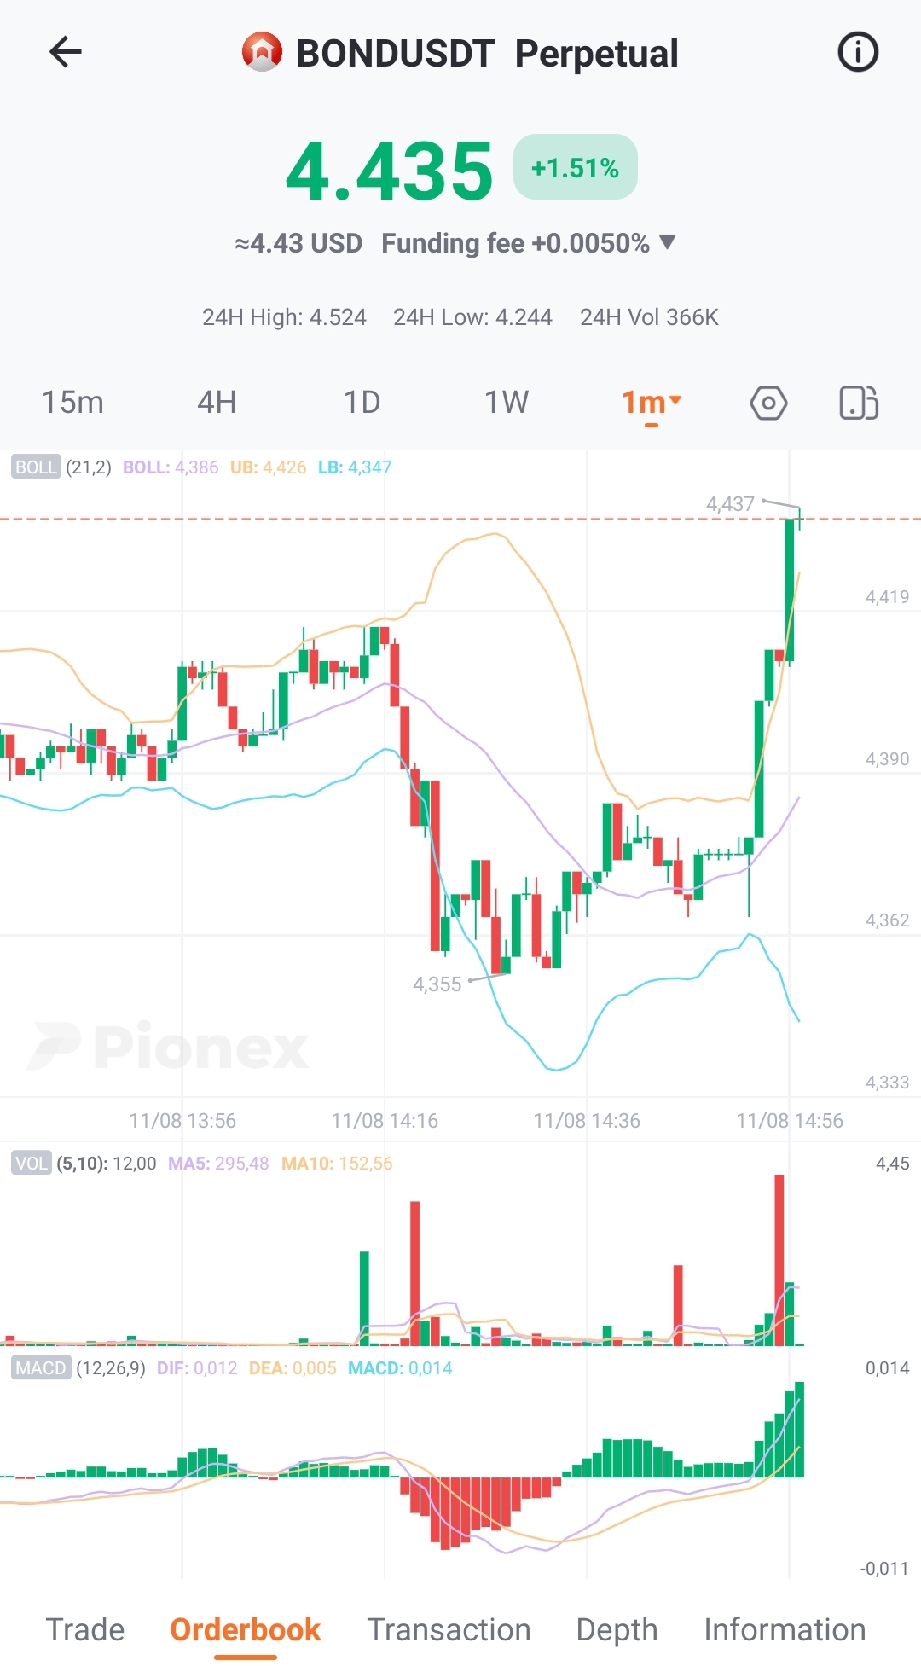Tap the 4,437 high price marker
Viewport: 921px width, 1666px height.
(730, 504)
